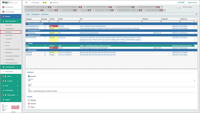This screenshot has height=113, width=200.
Task: Click the Fahrberichte folder icon
Action: click(x=3, y=72)
